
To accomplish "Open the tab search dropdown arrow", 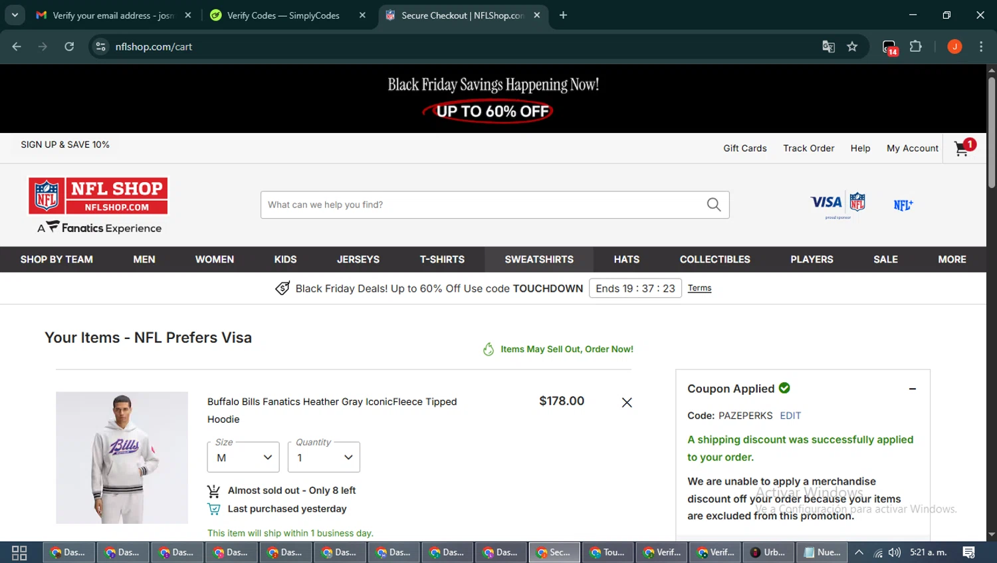I will click(15, 15).
